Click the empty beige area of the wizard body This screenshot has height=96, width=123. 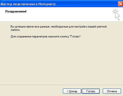click(62, 61)
